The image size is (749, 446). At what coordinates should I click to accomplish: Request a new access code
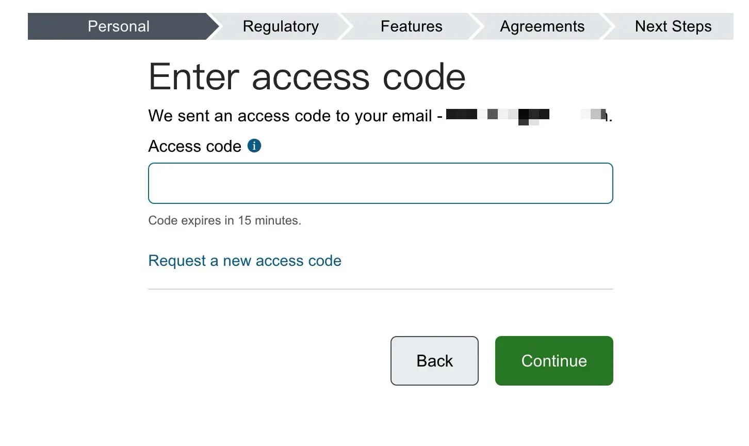[x=245, y=261]
